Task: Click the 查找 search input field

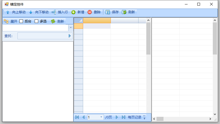Action: [x=45, y=36]
